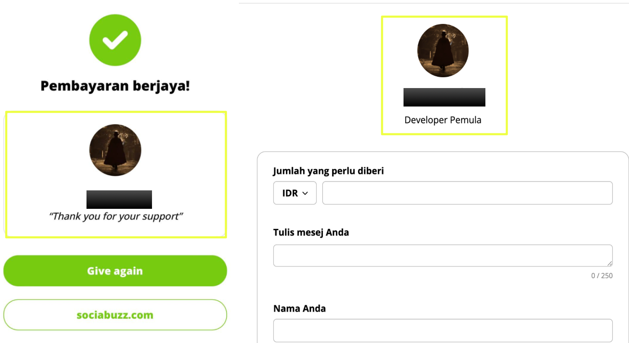Click the Jumlah yang perlu diberi label

328,171
